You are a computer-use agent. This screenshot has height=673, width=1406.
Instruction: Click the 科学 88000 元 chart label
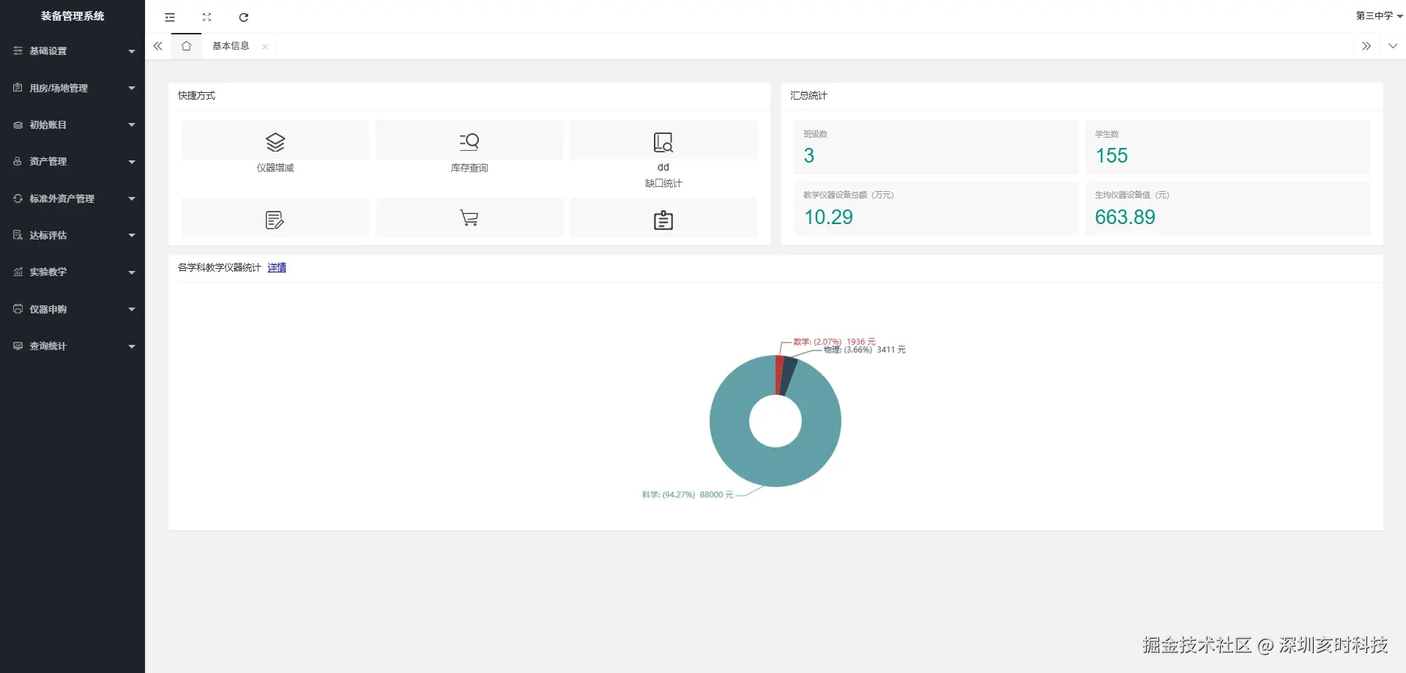pos(688,495)
